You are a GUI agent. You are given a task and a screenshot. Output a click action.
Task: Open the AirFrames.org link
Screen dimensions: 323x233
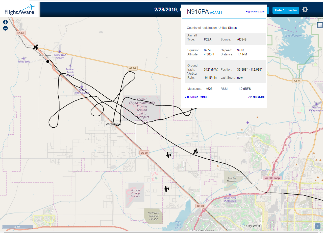256,97
